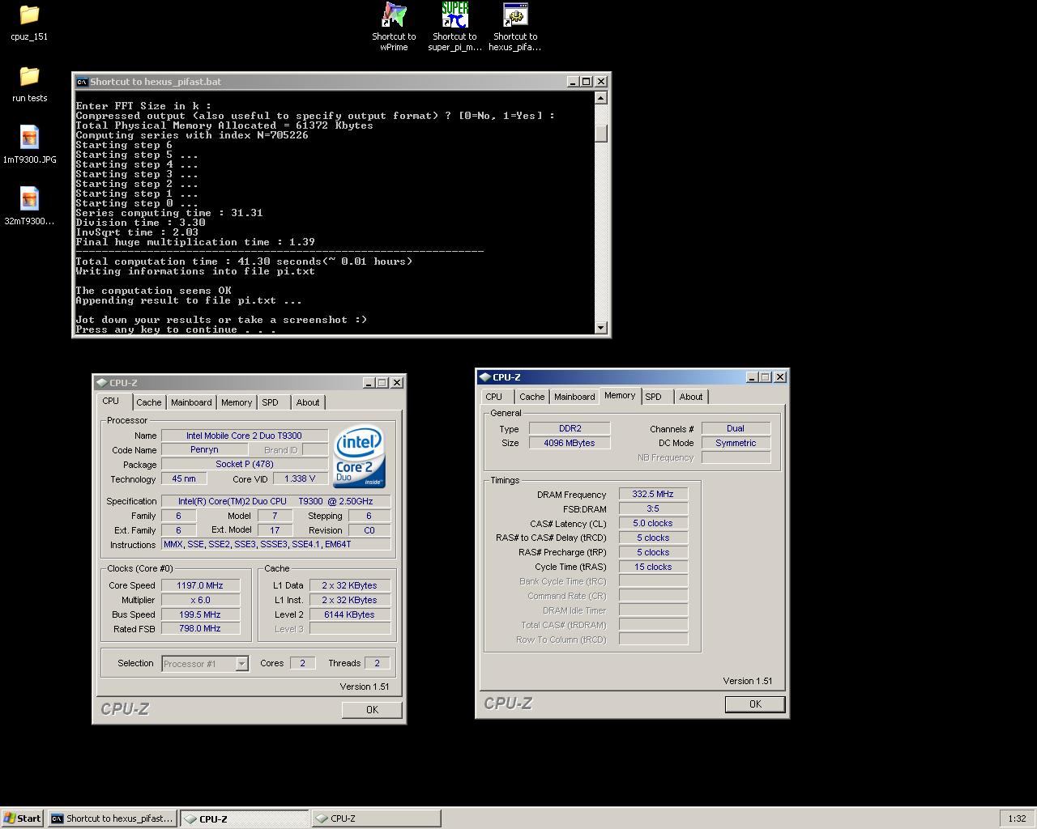This screenshot has height=829, width=1037.
Task: Select the 32mT9300 image file icon
Action: 29,199
